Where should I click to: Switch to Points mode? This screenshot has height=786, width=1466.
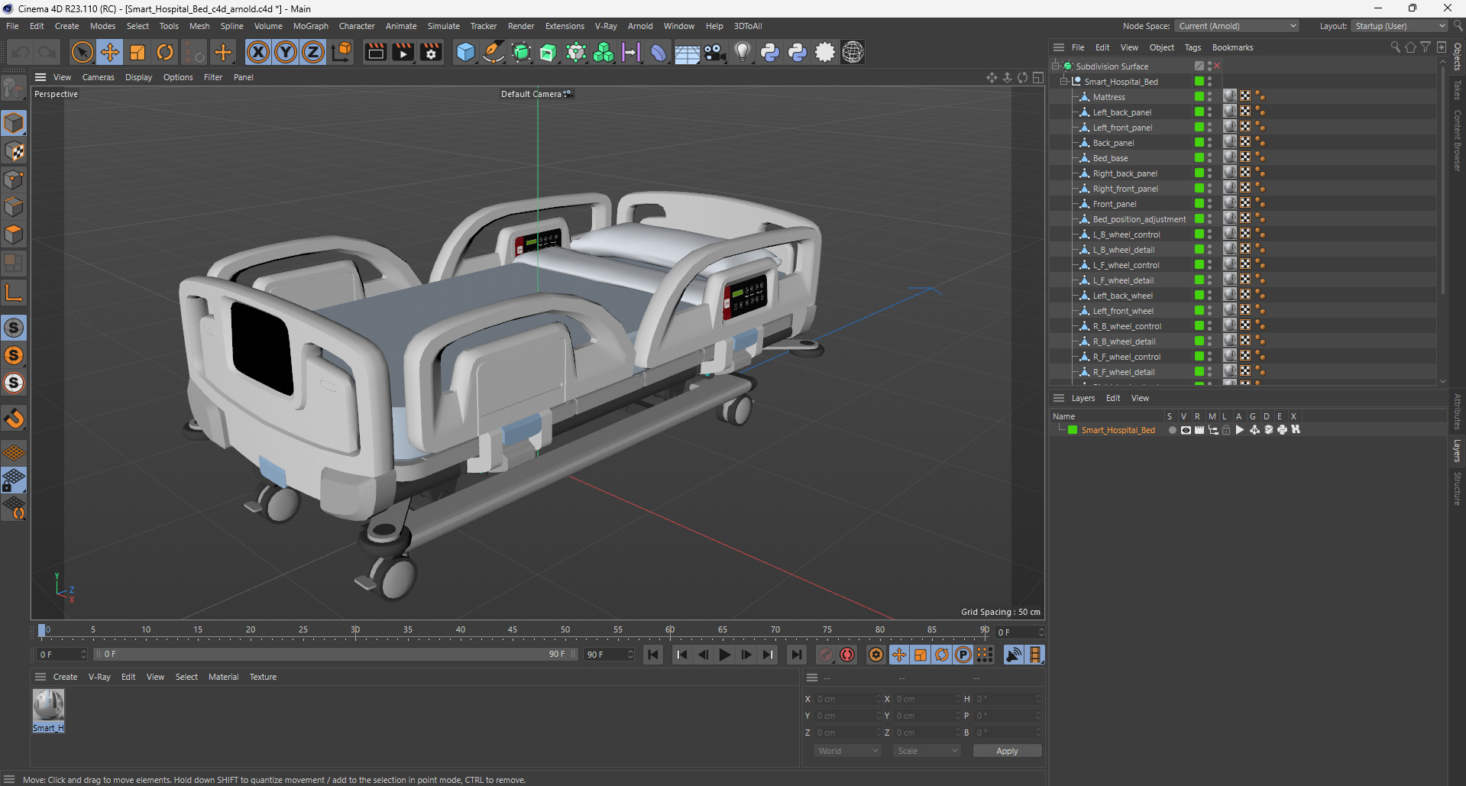pos(15,180)
